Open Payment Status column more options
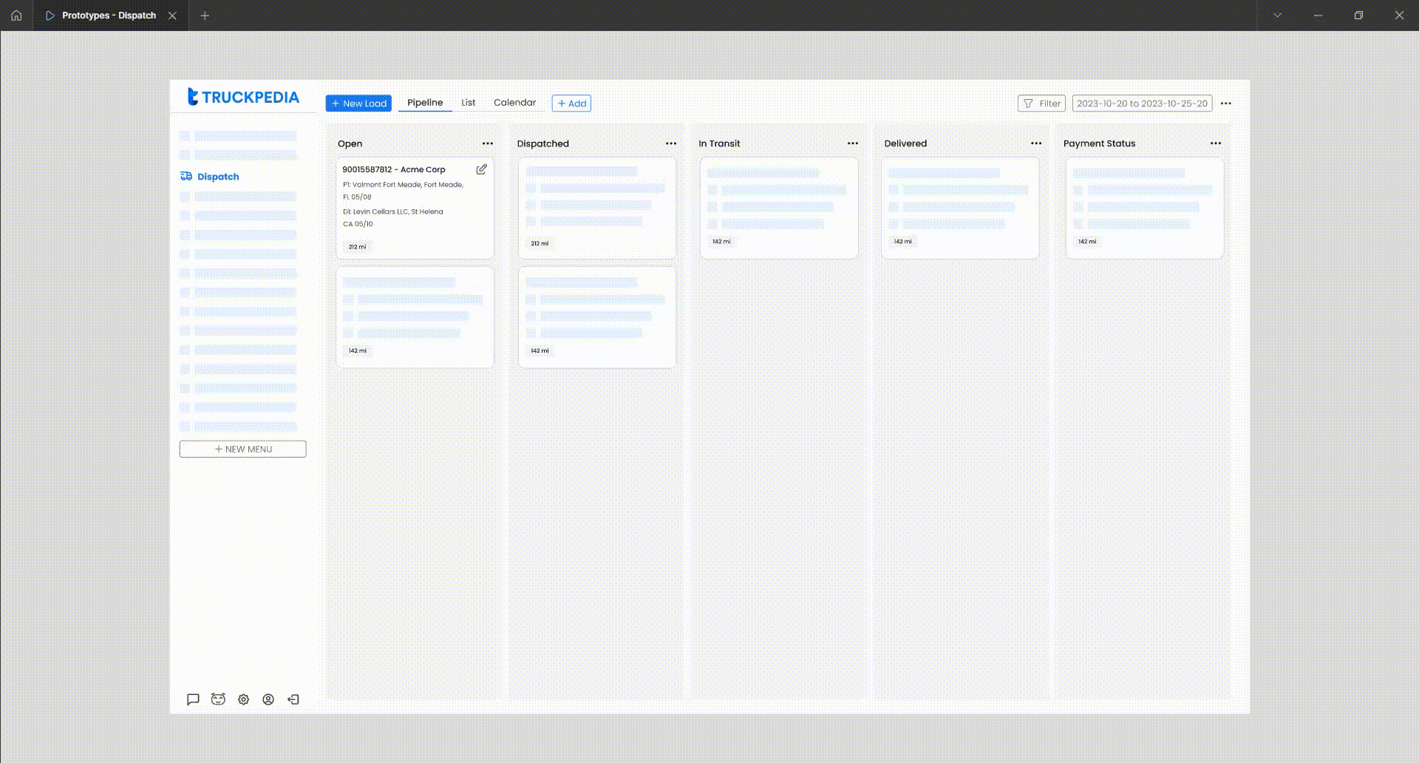This screenshot has height=763, width=1419. pyautogui.click(x=1215, y=143)
